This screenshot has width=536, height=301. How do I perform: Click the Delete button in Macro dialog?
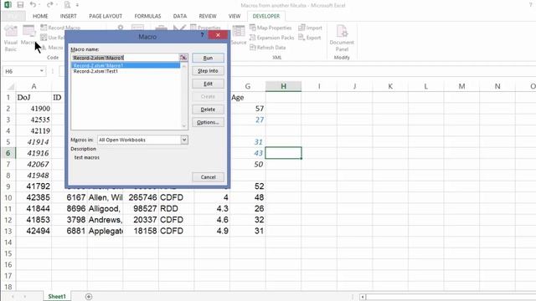coord(208,110)
